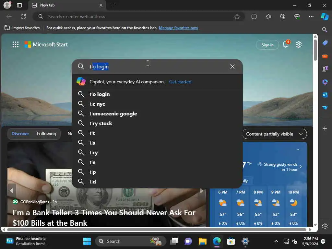This screenshot has height=249, width=332.
Task: Open sidebar settings gear
Action: pos(325,226)
